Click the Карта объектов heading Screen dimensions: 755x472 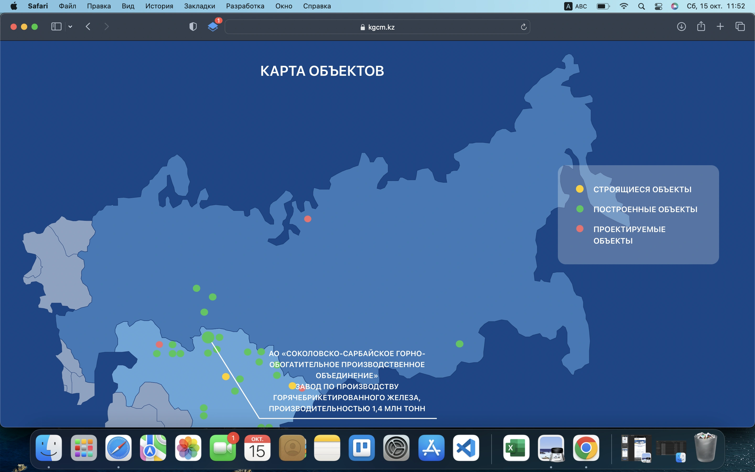pos(322,71)
